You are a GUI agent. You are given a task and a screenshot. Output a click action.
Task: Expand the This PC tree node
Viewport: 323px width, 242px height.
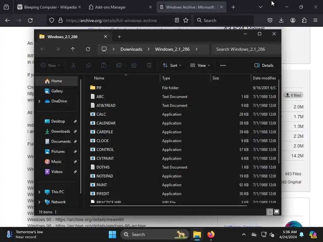click(39, 192)
